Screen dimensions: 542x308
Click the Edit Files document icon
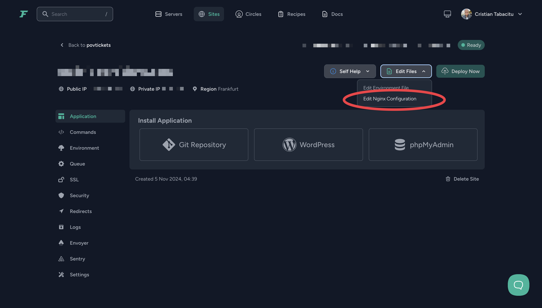(x=389, y=71)
